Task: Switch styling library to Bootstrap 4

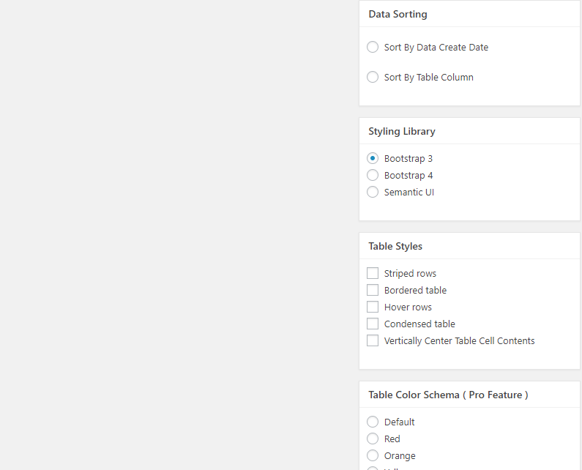Action: pos(373,176)
